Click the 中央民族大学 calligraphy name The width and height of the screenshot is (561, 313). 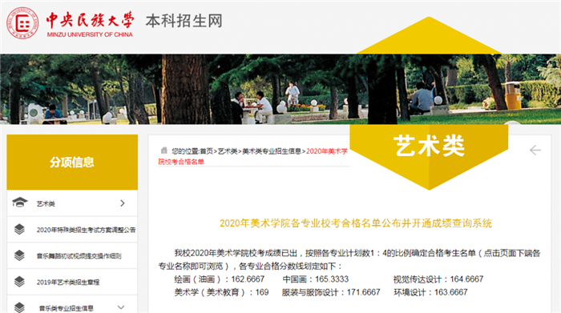coord(90,20)
